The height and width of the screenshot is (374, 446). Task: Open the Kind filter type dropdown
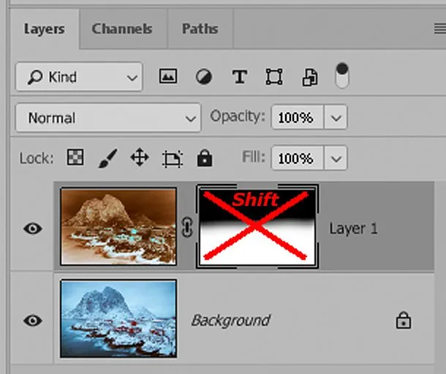click(x=79, y=77)
